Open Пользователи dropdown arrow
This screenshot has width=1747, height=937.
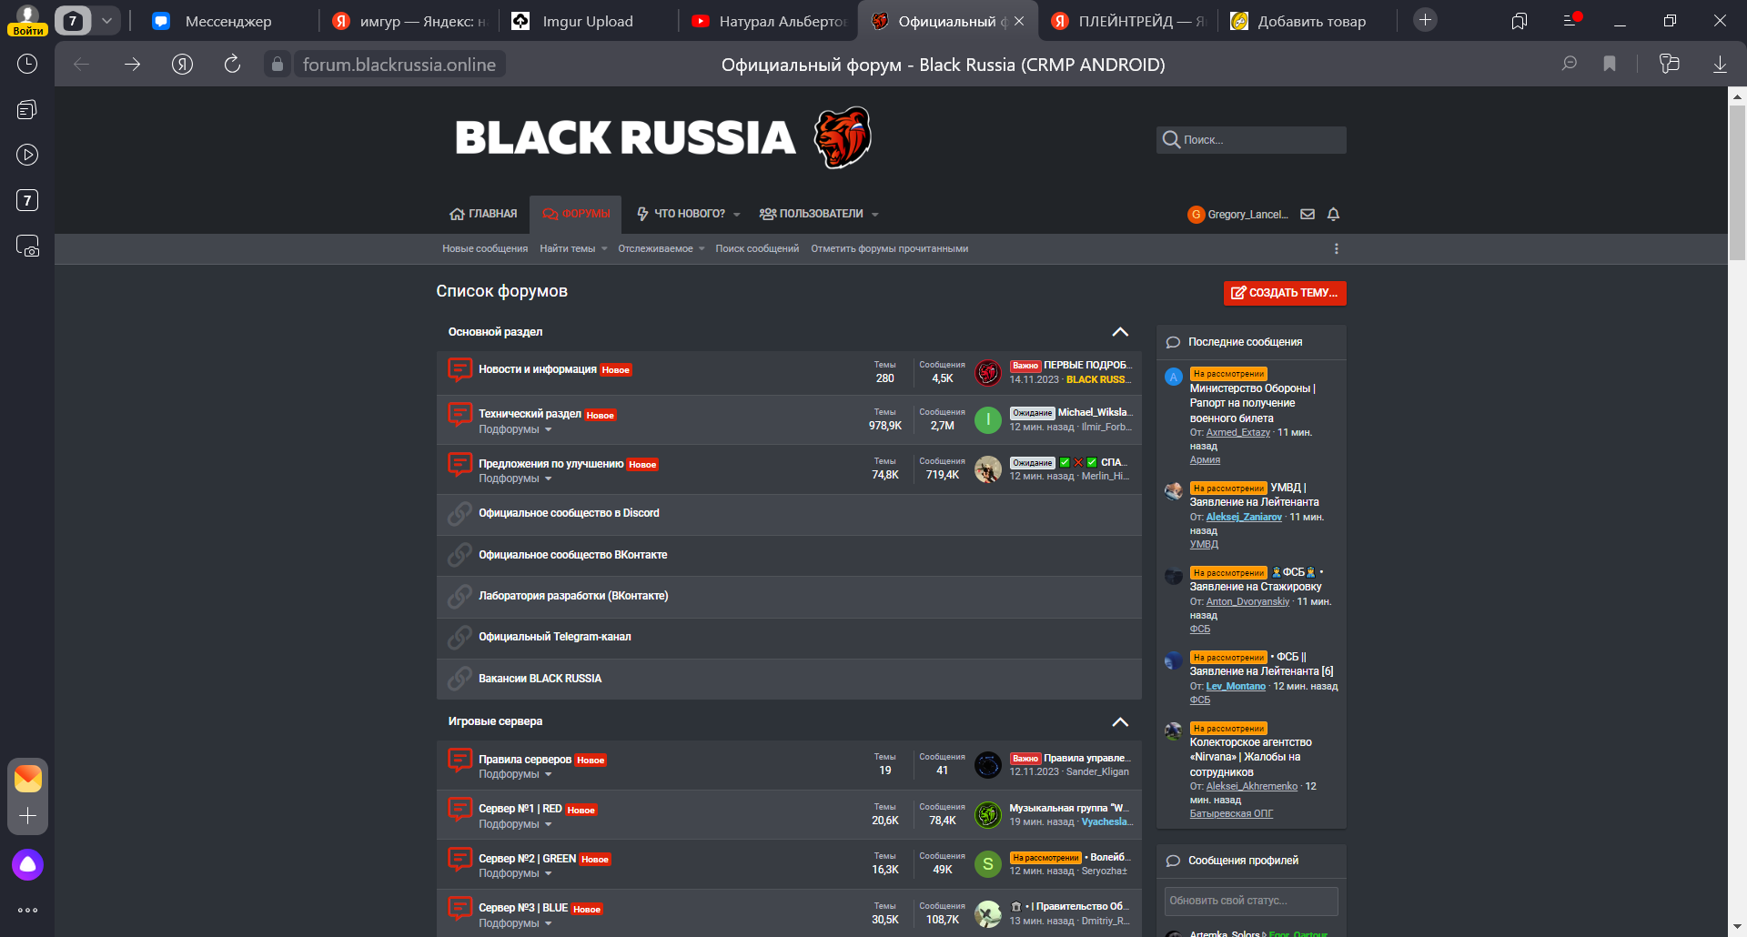[x=875, y=215]
